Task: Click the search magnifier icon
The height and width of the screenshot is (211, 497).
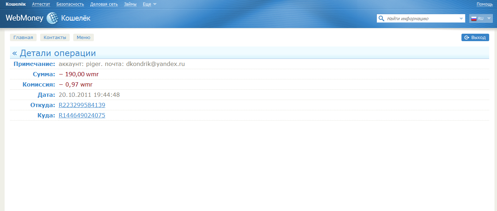Action: click(381, 18)
